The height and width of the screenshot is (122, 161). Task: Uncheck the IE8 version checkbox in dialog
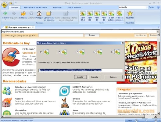(95, 52)
